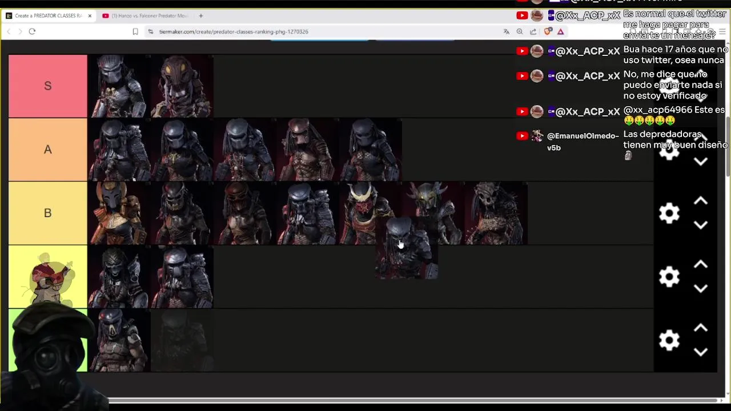Open settings gear for the bottom green tier row
The image size is (731, 411).
(669, 340)
